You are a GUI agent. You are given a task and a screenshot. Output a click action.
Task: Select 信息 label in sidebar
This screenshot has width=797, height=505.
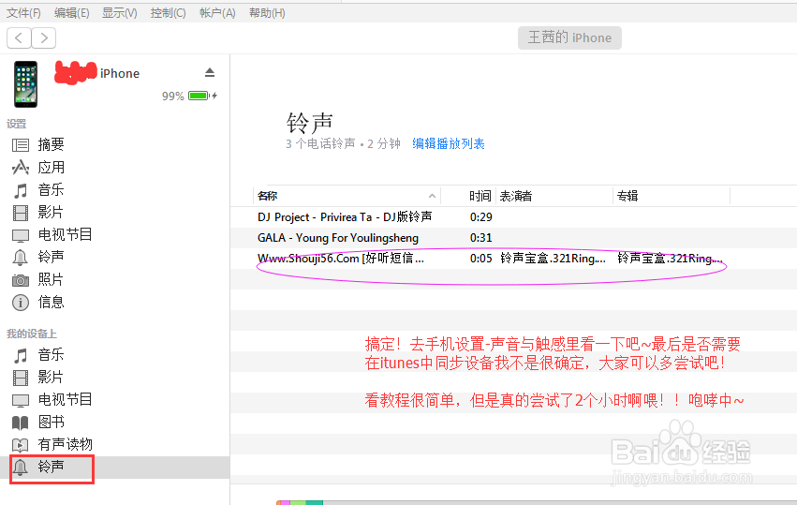click(51, 302)
